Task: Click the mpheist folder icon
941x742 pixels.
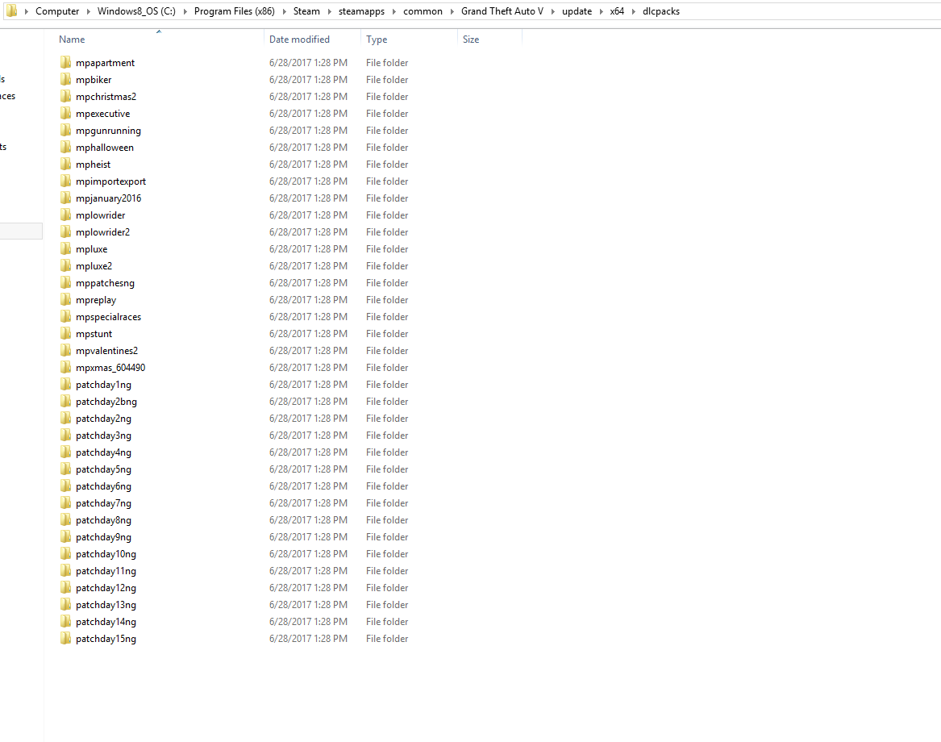Action: point(65,164)
